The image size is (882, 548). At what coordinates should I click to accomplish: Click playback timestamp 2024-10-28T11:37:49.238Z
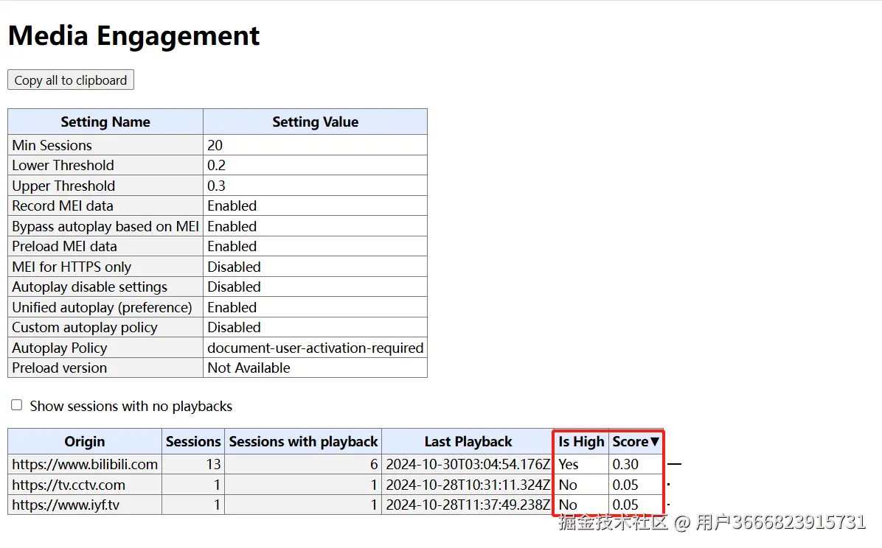pos(468,505)
